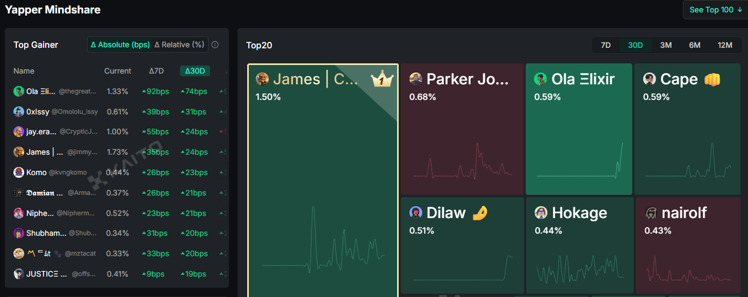
Task: Open the @thegreat... handle link for Ola
Action: point(78,92)
